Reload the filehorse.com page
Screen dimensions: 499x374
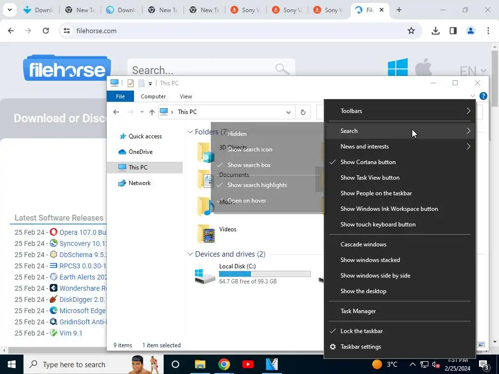coord(46,31)
